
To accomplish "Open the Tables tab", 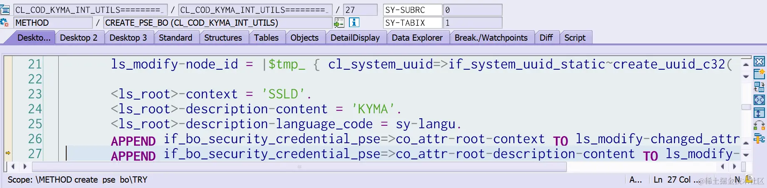I will 266,38.
